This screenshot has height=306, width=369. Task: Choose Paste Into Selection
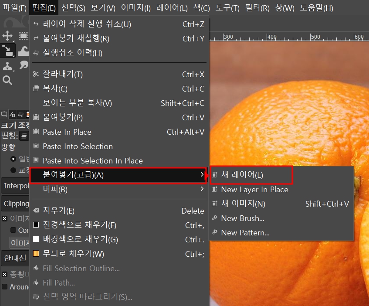click(119, 146)
